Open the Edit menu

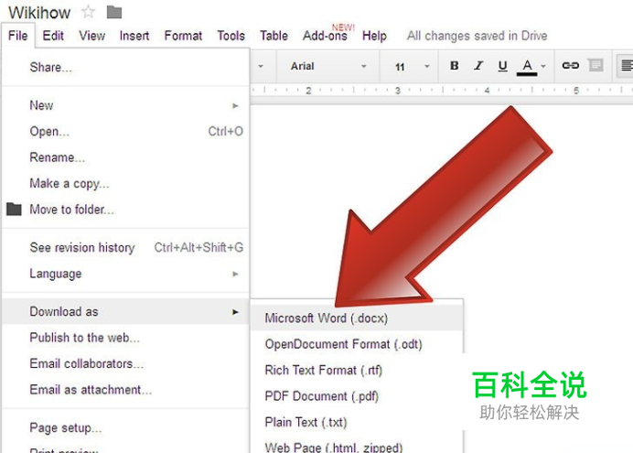53,36
